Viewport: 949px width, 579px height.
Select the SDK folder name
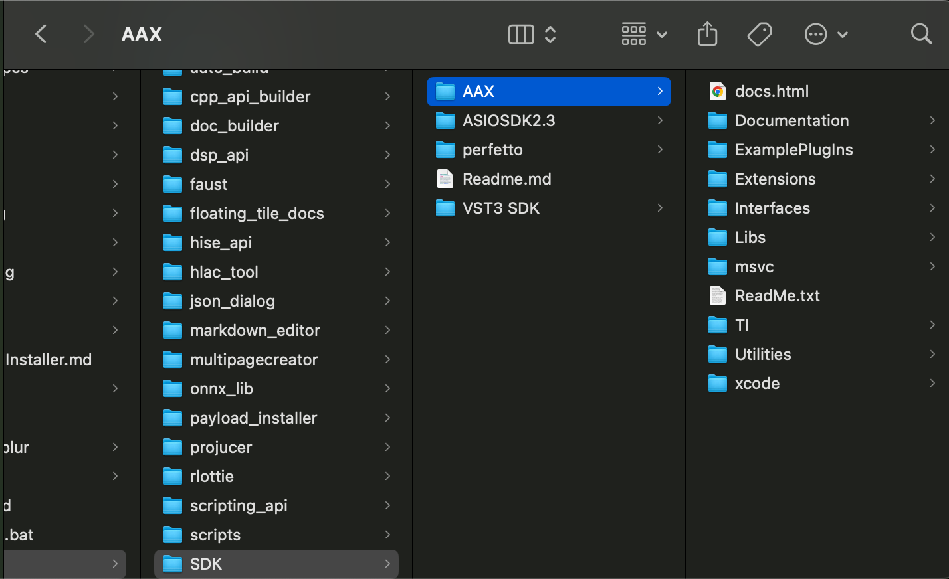(206, 564)
